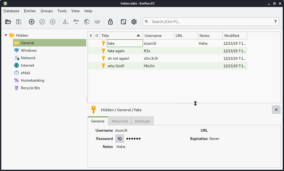This screenshot has height=171, width=284.
Task: Copy password to clipboard key icon
Action: point(76,22)
